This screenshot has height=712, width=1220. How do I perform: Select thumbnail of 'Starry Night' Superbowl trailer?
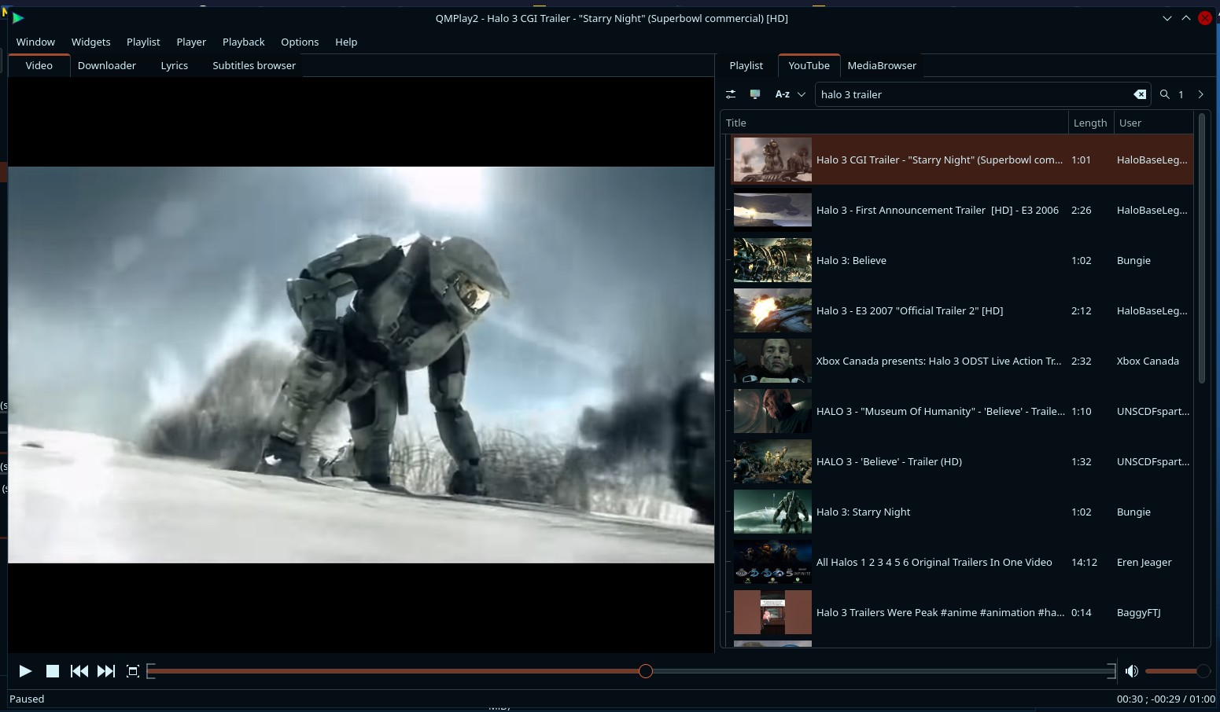772,160
